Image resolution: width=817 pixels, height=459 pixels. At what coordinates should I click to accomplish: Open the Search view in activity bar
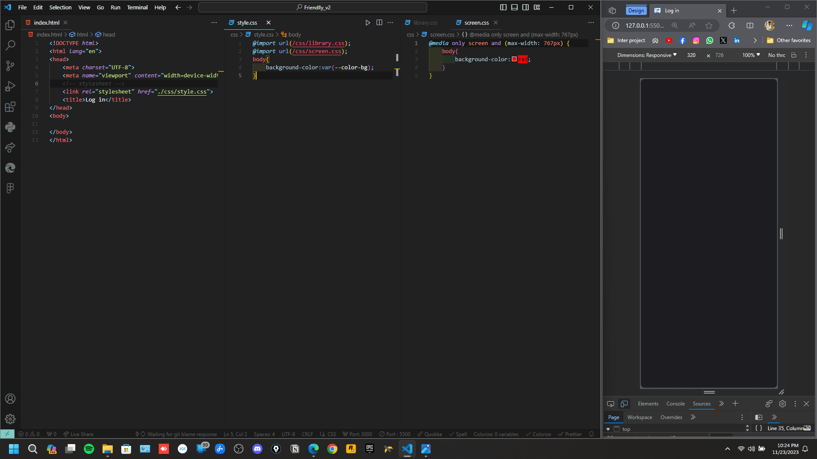tap(10, 45)
